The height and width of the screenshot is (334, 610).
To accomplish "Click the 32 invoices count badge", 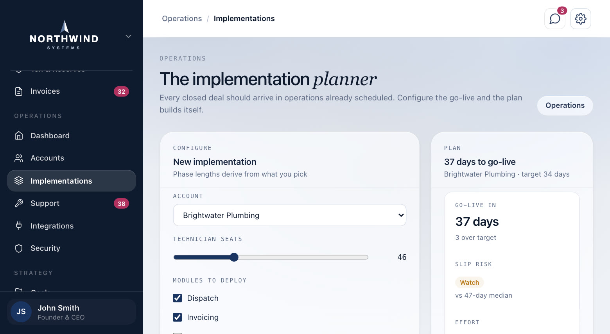I will click(x=121, y=91).
